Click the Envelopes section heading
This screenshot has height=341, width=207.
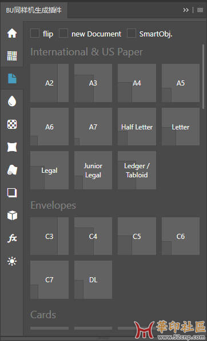coord(53,205)
